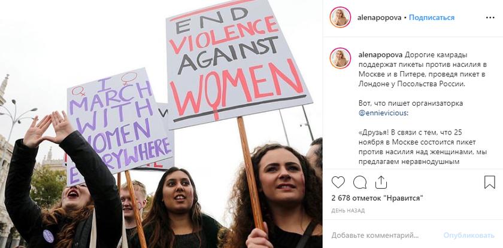
Task: View the 2 678 likes count list
Action: pos(377,198)
